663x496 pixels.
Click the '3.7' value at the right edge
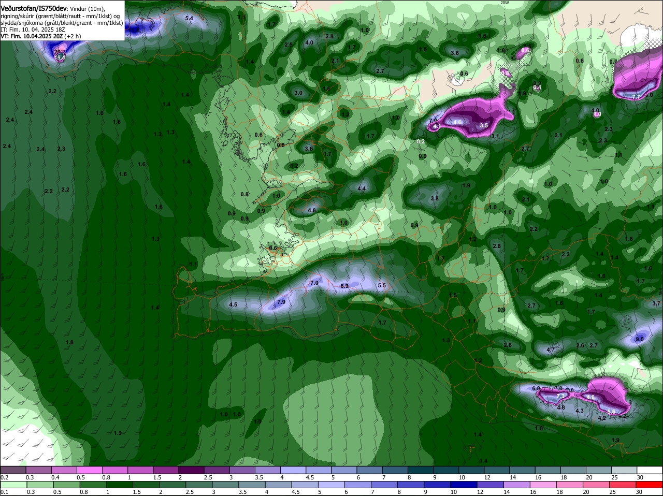pos(656,304)
